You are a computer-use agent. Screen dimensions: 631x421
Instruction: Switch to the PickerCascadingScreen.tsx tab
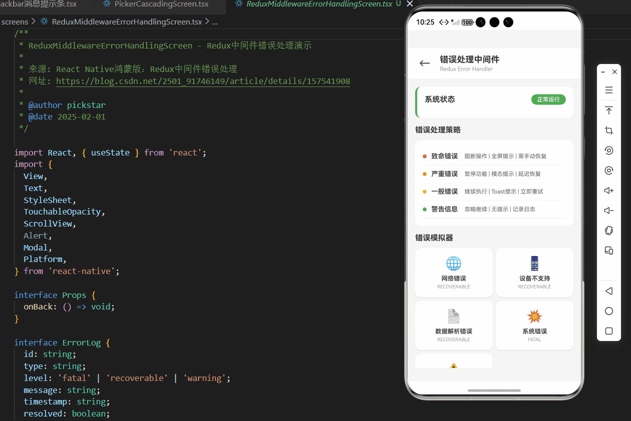point(161,4)
